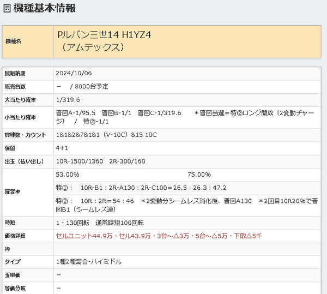Select the 53.00% rate value
The height and width of the screenshot is (294, 327).
pos(68,175)
